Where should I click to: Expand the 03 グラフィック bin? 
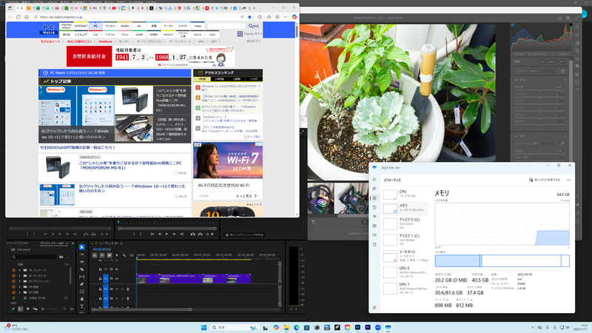tap(20, 281)
